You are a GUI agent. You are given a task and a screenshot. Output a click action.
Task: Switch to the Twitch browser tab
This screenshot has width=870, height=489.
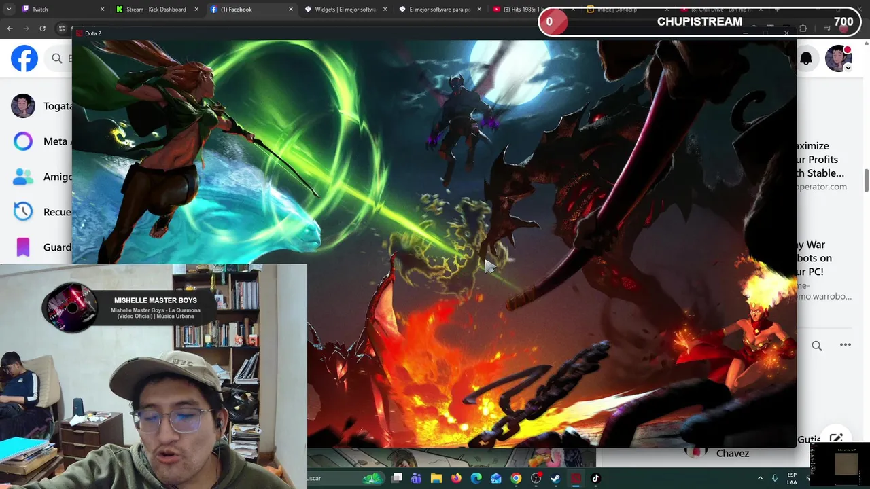point(61,10)
